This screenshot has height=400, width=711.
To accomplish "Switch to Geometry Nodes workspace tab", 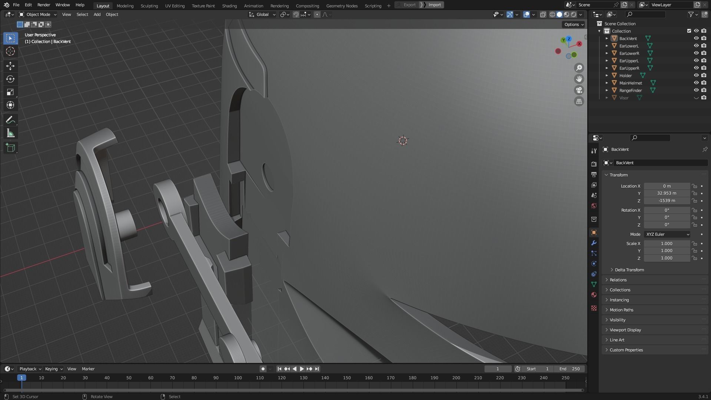I will [x=342, y=6].
